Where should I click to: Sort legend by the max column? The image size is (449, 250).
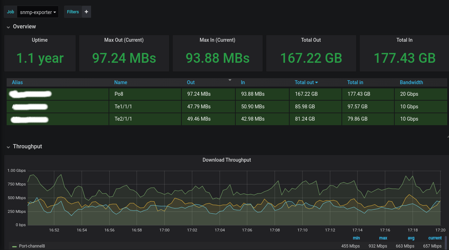[383, 238]
